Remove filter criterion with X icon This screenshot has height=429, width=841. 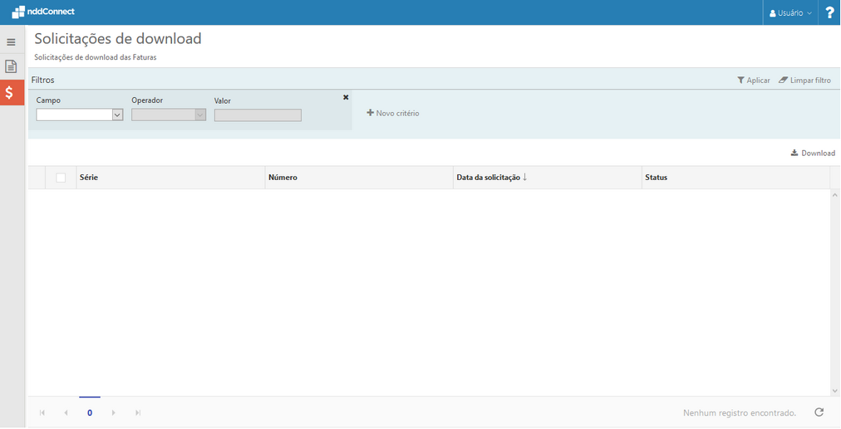[346, 98]
